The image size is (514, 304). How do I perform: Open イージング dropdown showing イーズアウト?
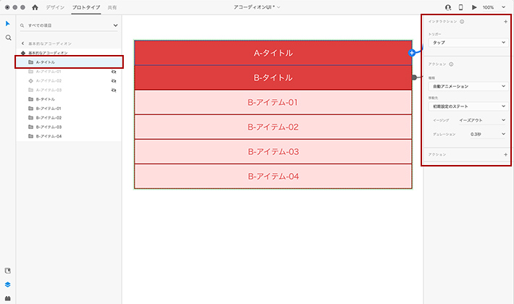[482, 120]
